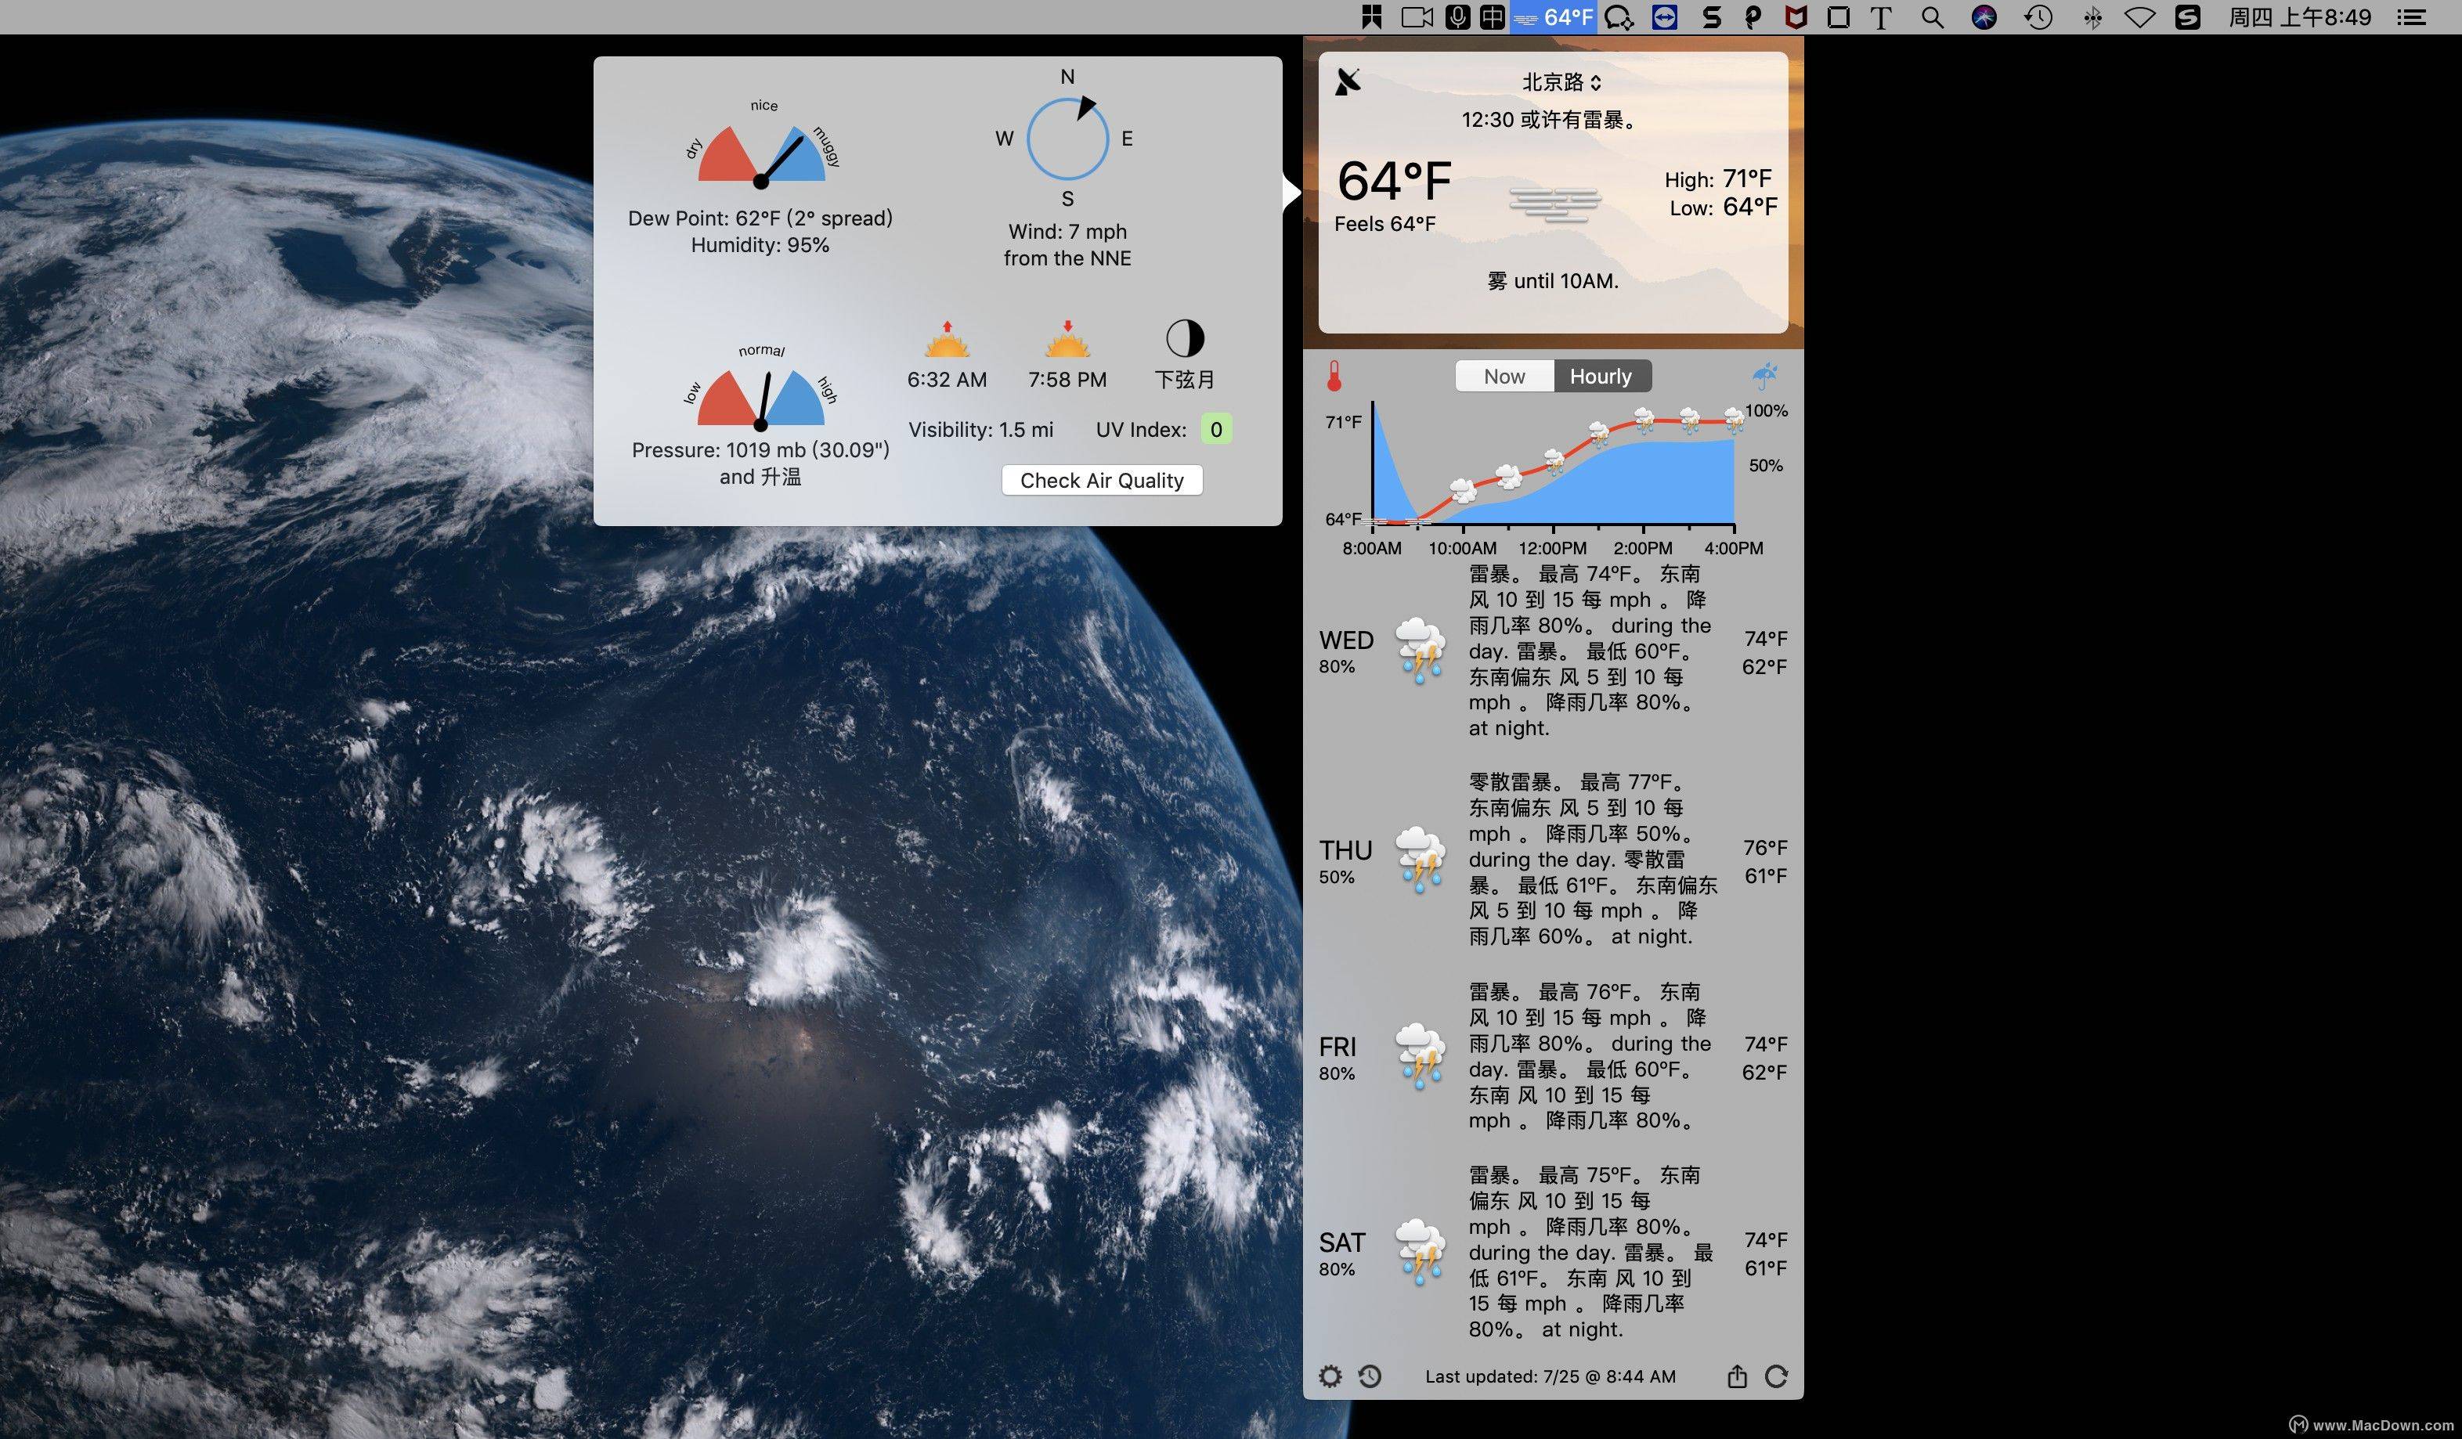
Task: Open Spotlight search magnifier
Action: (x=1933, y=17)
